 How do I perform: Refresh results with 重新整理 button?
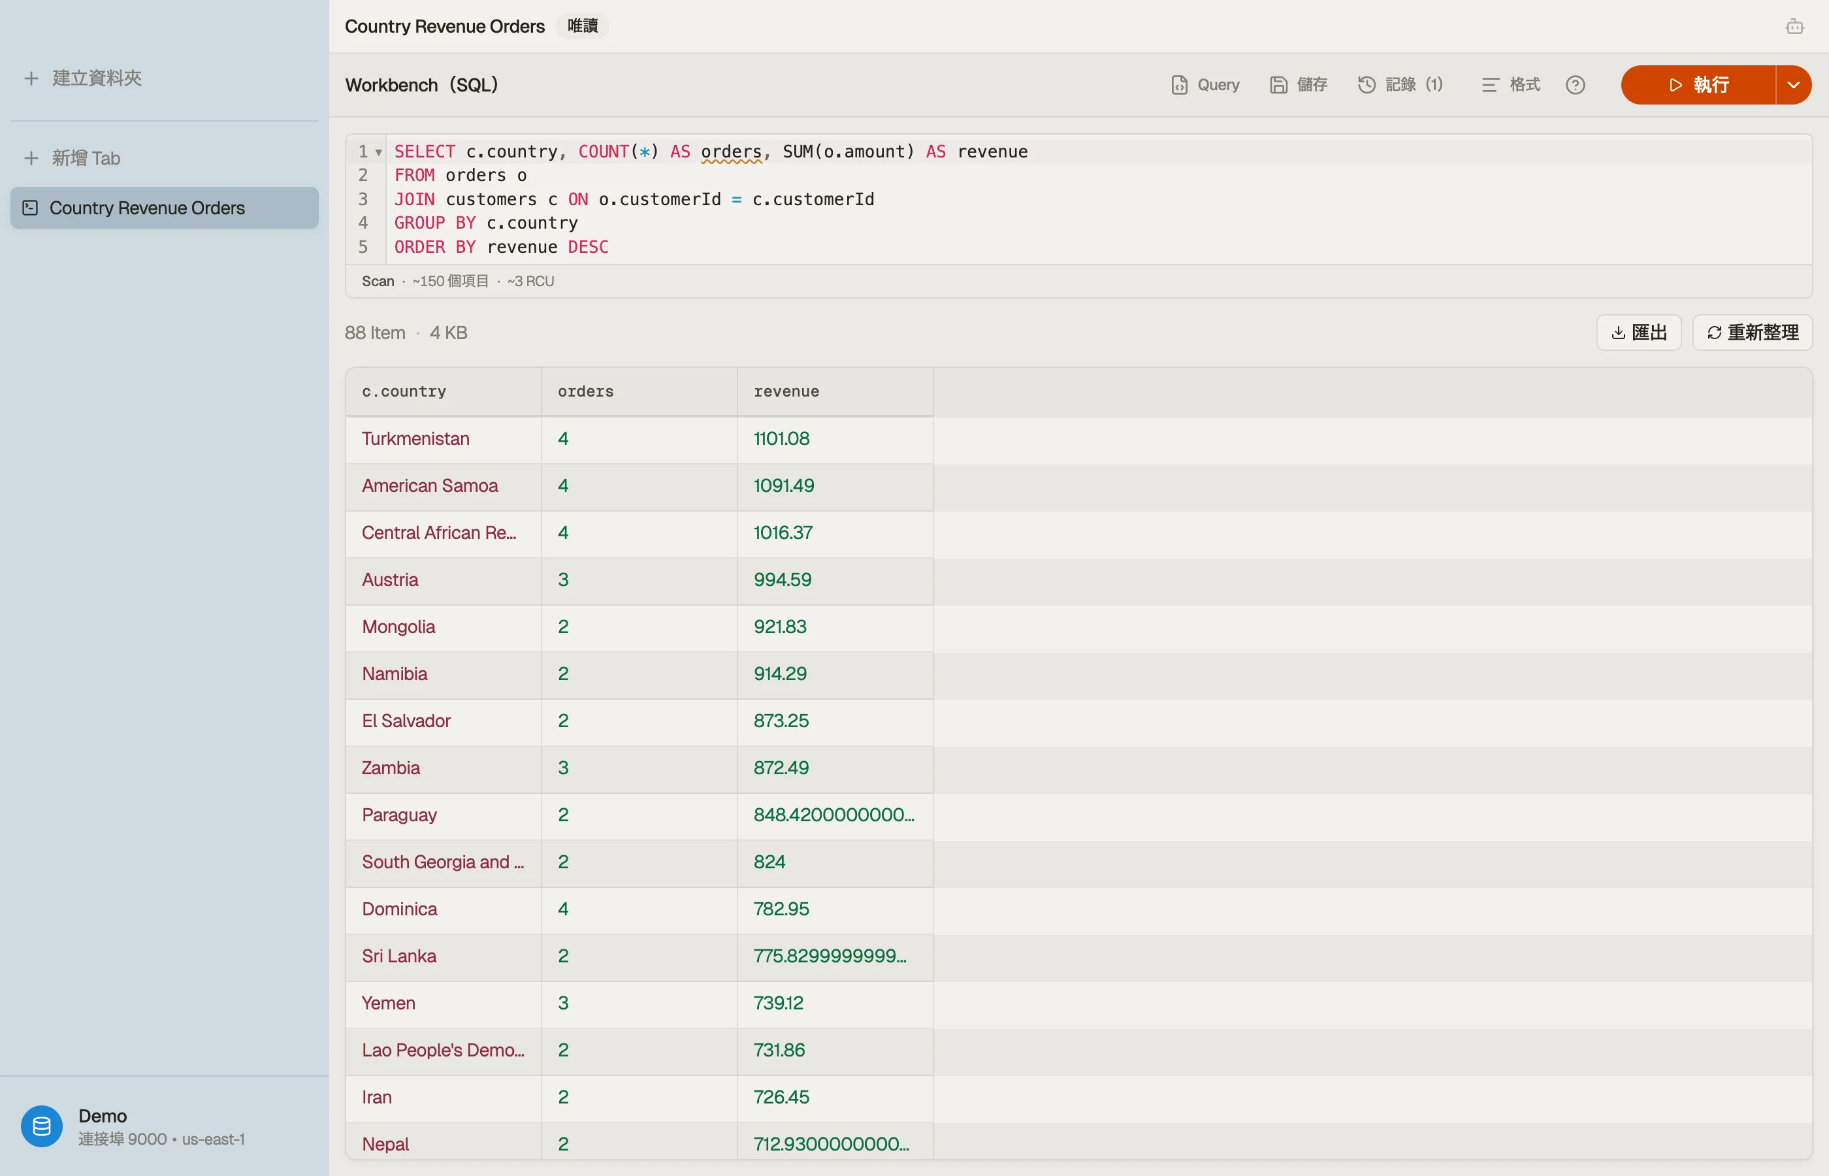coord(1753,332)
